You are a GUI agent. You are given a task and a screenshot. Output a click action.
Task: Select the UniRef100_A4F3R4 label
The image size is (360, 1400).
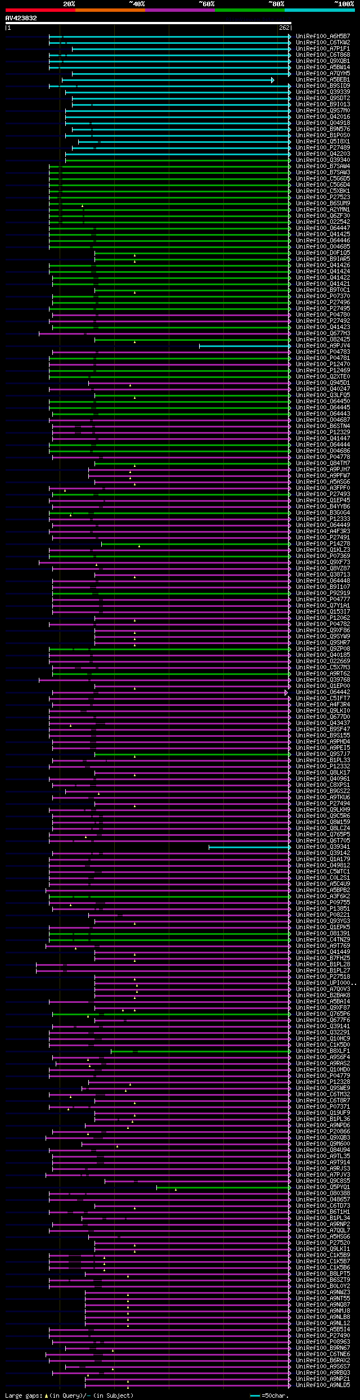[x=323, y=705]
